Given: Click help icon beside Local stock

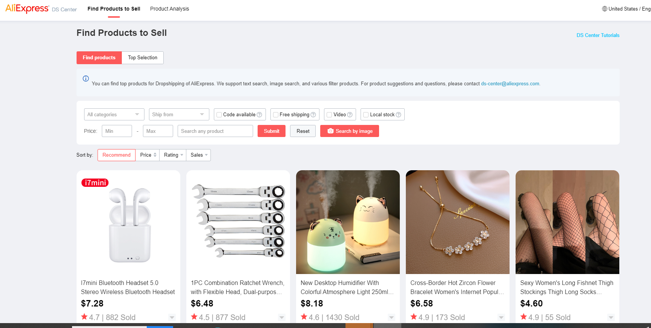Looking at the screenshot, I should click(x=398, y=115).
